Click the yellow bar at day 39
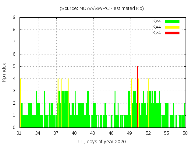Image resolution: width=195 pixels, height=146 pixels. [68, 103]
